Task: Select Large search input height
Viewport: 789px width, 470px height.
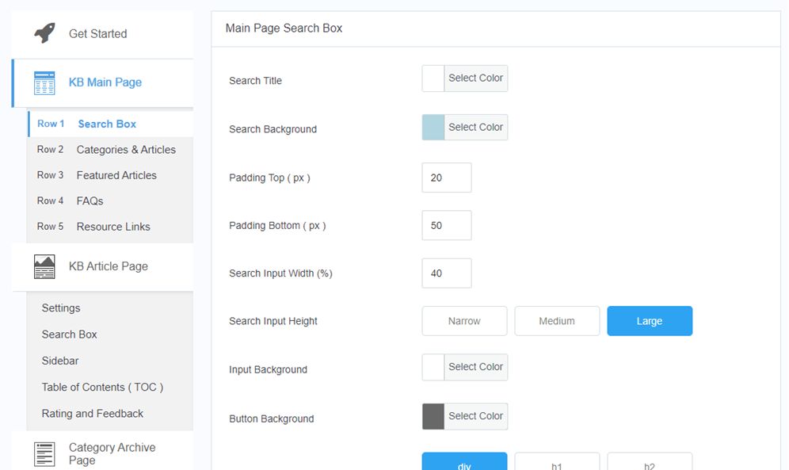Action: (x=650, y=321)
